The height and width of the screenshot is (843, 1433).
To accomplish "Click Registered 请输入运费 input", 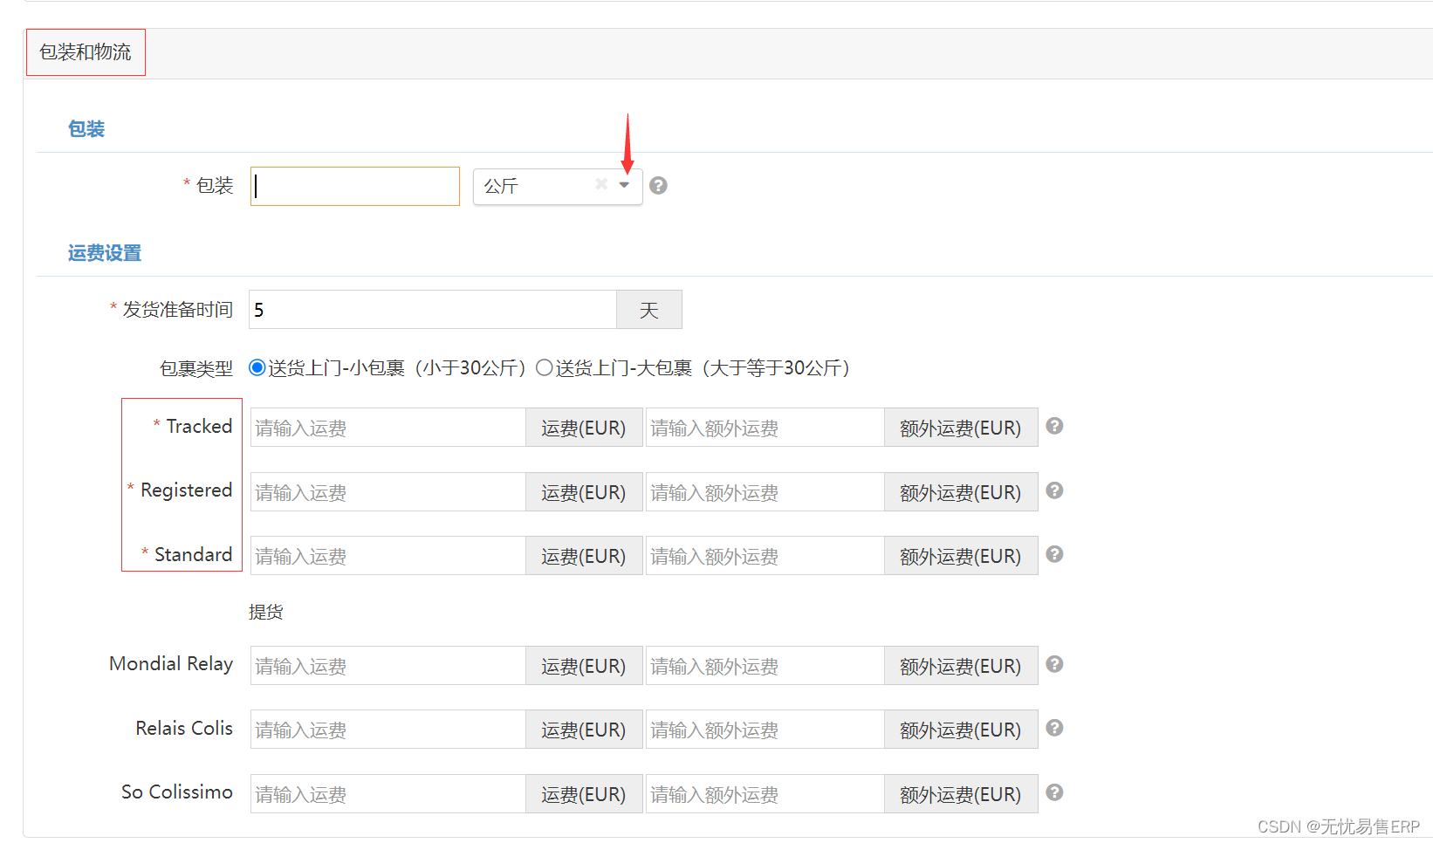I will click(x=388, y=492).
